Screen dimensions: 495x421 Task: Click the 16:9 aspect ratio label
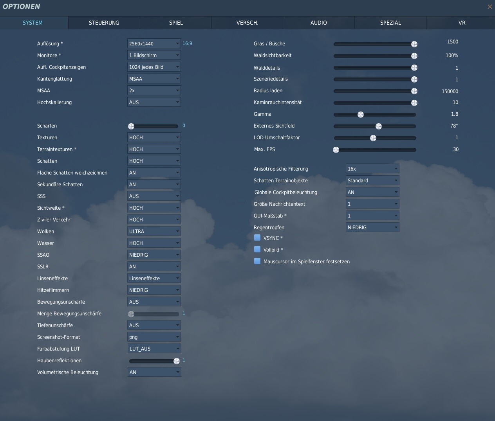tap(187, 43)
